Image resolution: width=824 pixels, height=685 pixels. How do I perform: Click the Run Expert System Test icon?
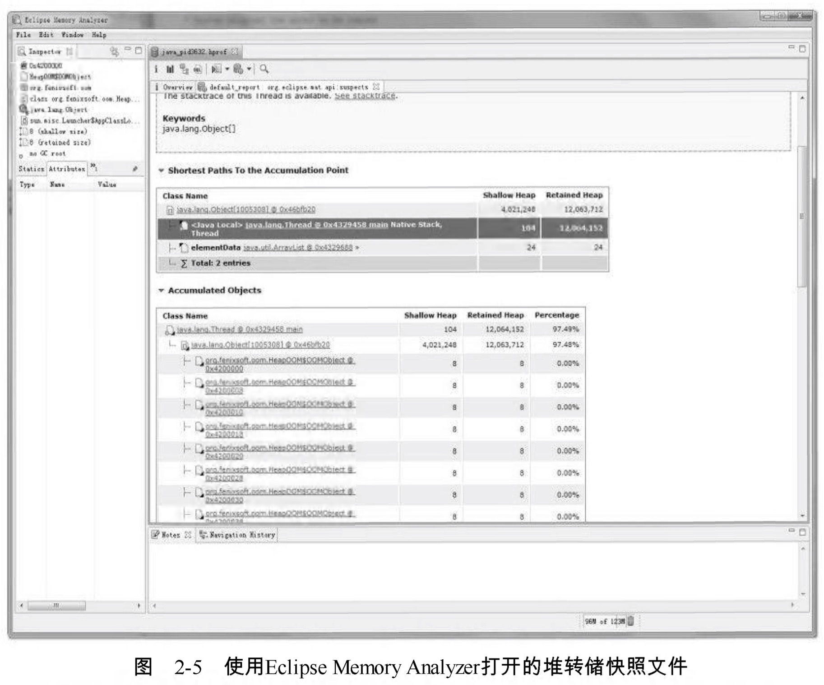(x=217, y=69)
